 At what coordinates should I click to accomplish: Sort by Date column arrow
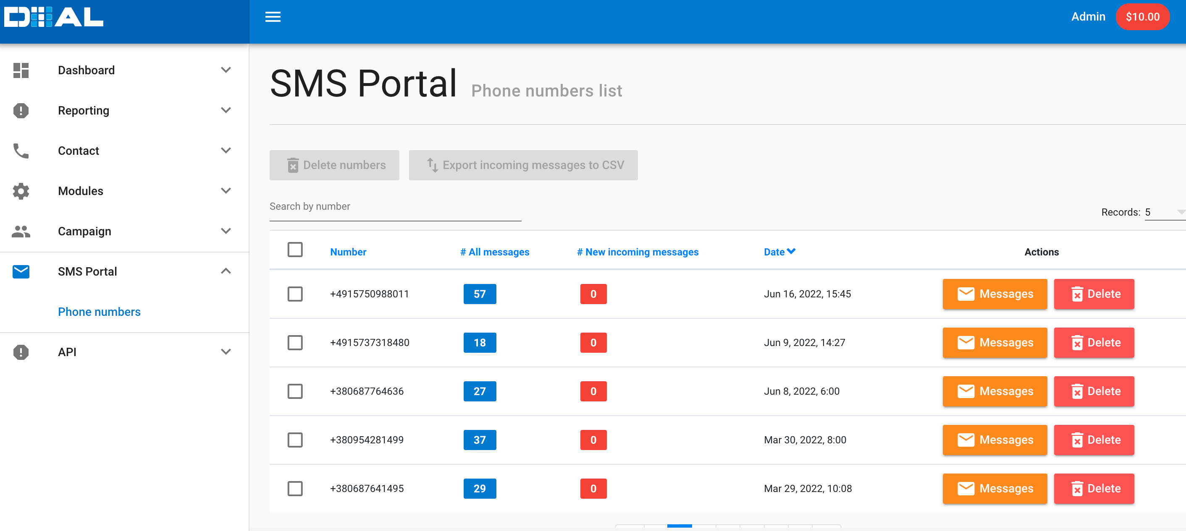[791, 252]
